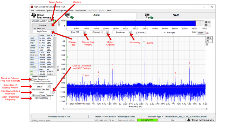Image resolution: width=228 pixels, height=122 pixels.
Task: Click the small magnifier below FFT palette
Action: [207, 44]
